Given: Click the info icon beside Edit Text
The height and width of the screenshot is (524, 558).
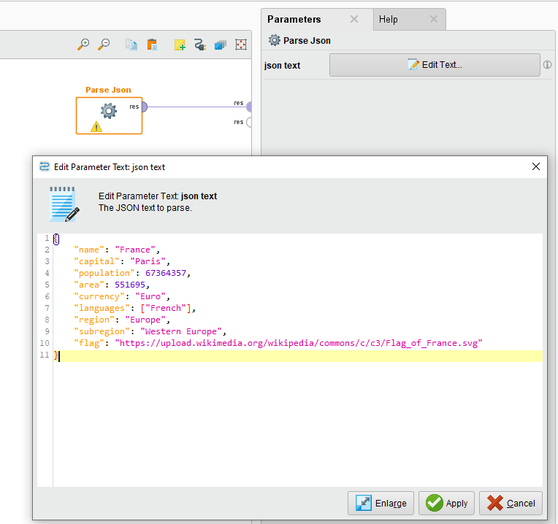Looking at the screenshot, I should click(x=547, y=65).
